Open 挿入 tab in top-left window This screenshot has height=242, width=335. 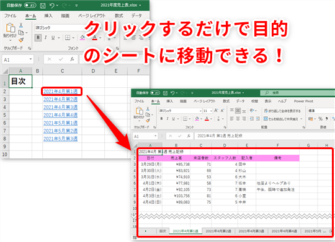pos(48,15)
